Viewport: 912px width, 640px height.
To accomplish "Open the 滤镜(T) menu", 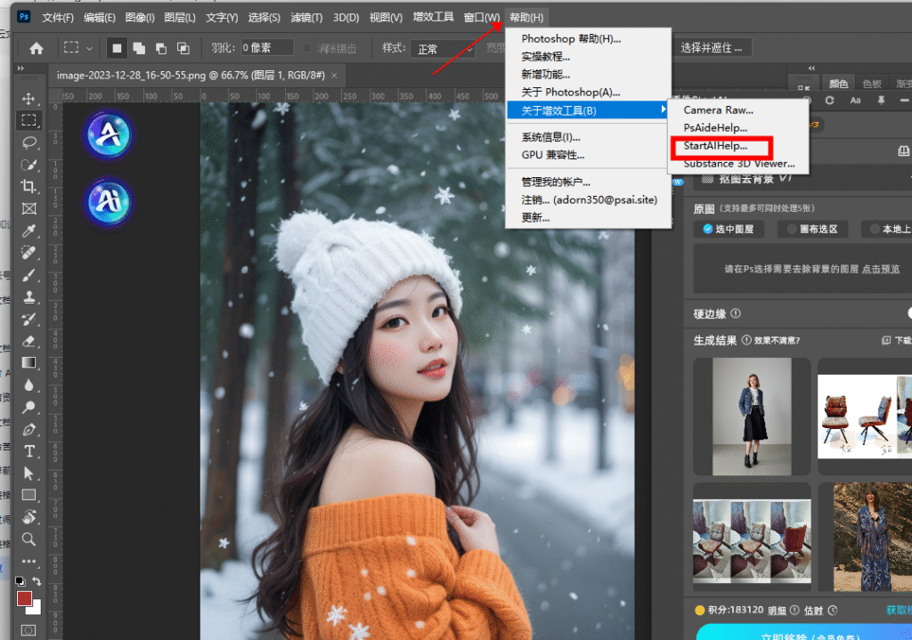I will click(306, 18).
